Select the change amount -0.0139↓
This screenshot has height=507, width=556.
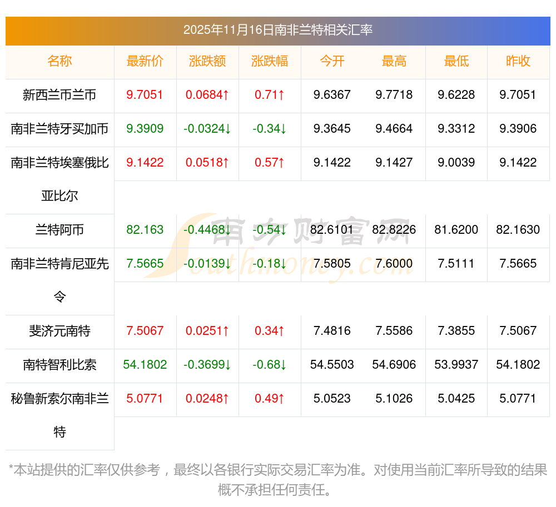[207, 263]
